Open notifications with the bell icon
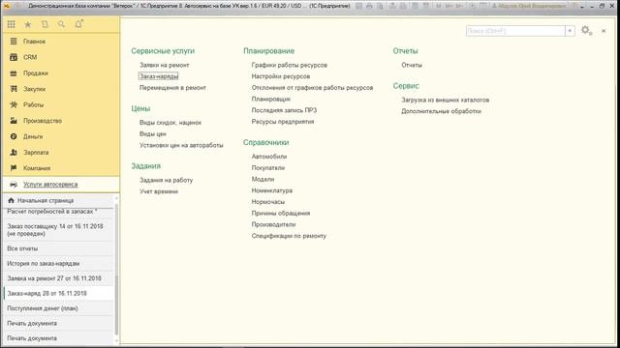 [x=78, y=24]
